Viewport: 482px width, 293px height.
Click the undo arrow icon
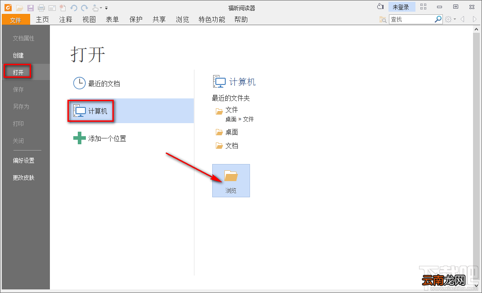click(73, 8)
